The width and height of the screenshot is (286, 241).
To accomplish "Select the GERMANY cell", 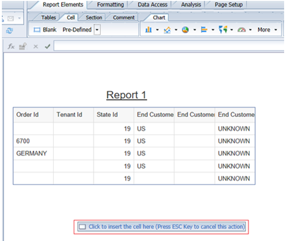I will 33,153.
